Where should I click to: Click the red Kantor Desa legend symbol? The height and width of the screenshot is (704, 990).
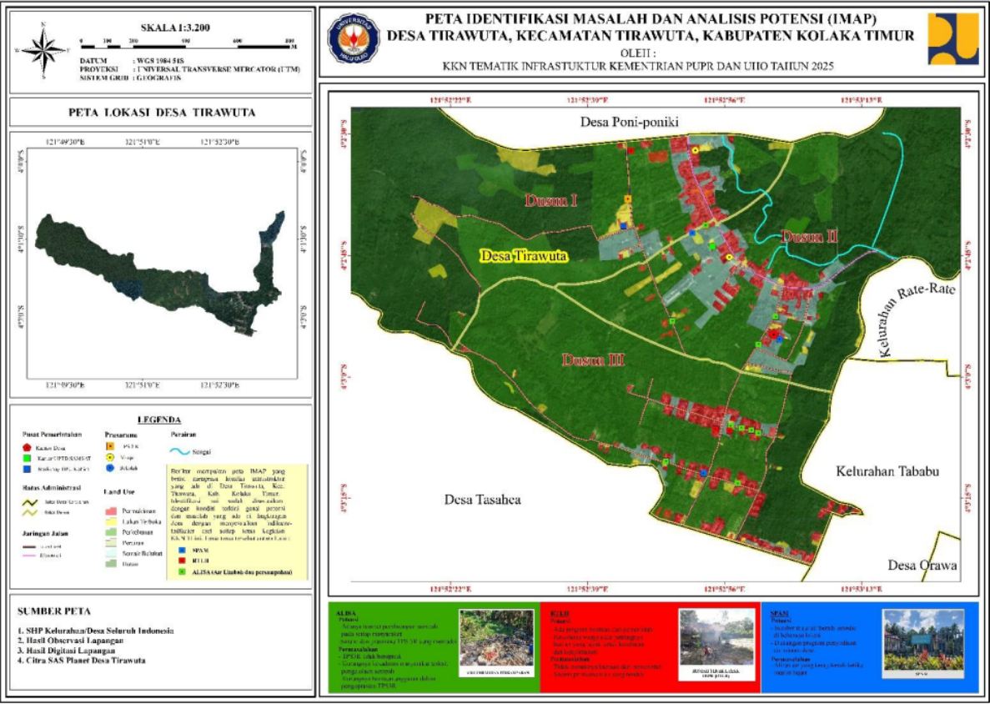coord(27,448)
